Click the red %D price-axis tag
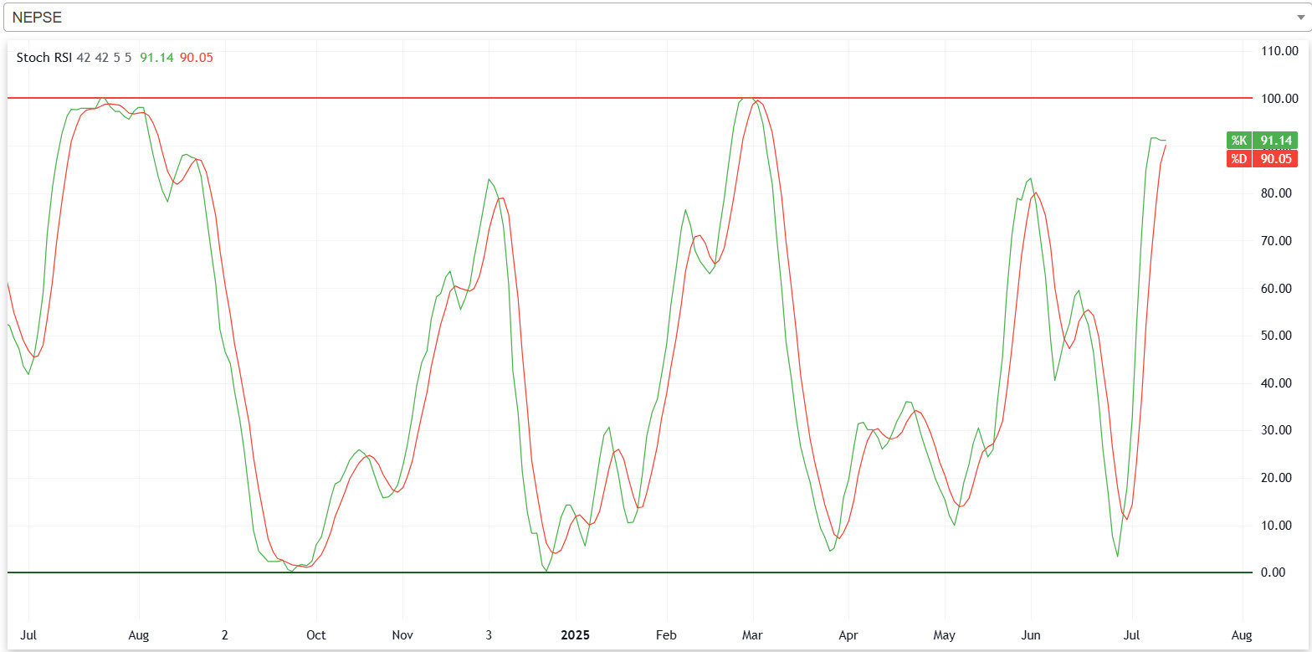Screen dimensions: 1312x652 point(1262,158)
